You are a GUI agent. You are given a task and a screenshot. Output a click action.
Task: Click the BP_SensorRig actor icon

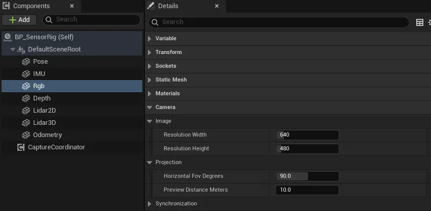tap(8, 37)
